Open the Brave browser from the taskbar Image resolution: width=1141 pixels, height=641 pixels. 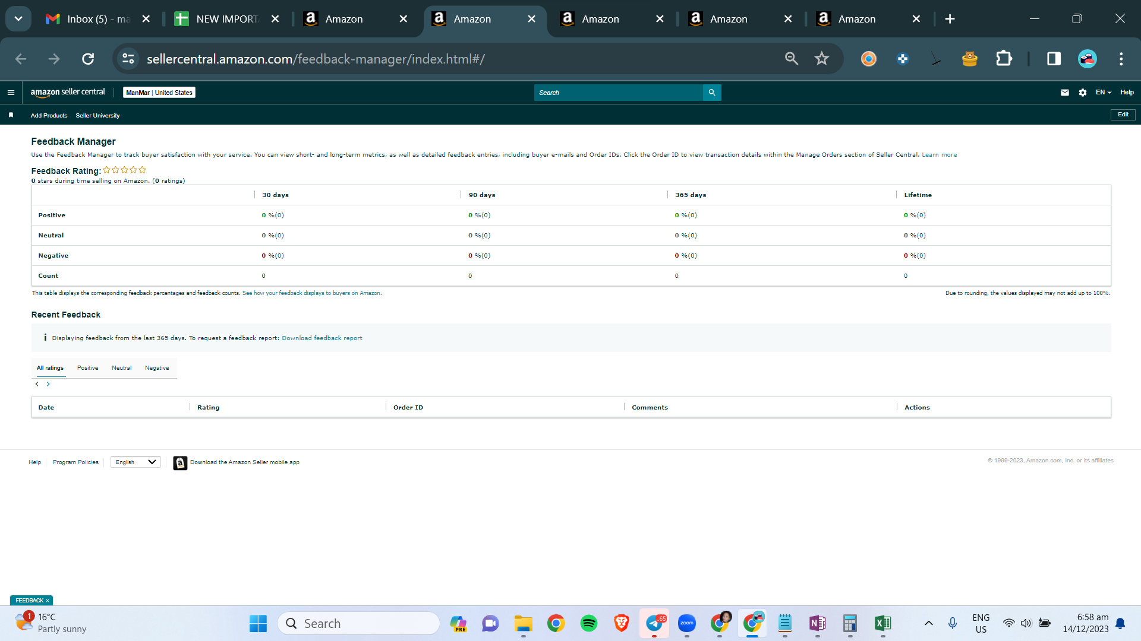[622, 623]
